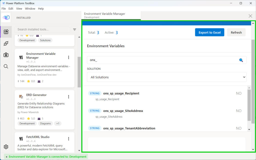Open the connections plug icon in sidebar
This screenshot has width=256, height=160.
pyautogui.click(x=6, y=44)
